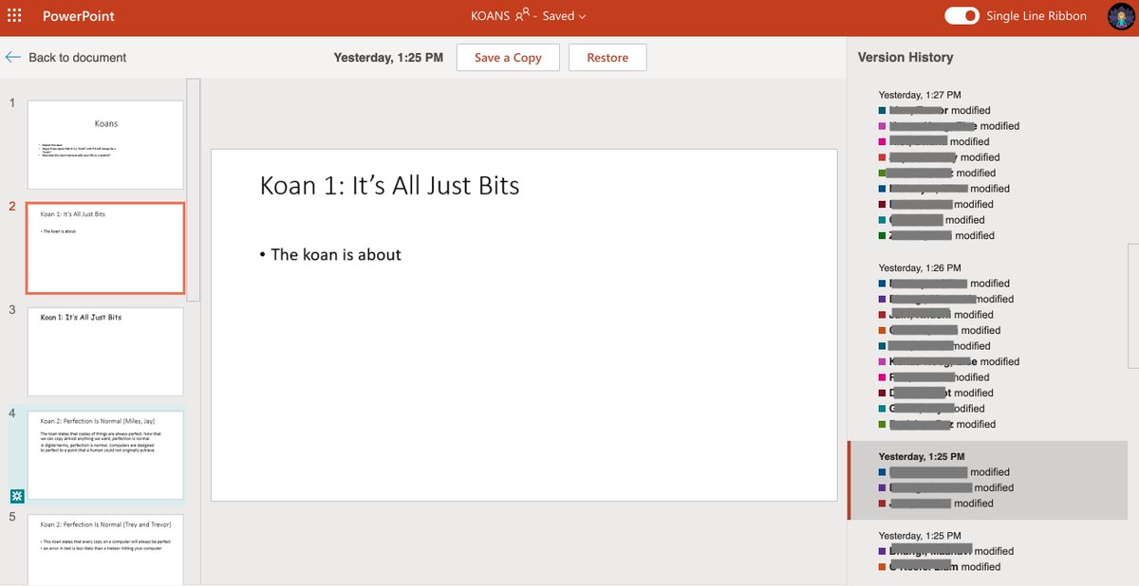The image size is (1139, 586).
Task: Select slide 5 Perfection Is Normal (Trey and Trevor)
Action: tap(105, 550)
